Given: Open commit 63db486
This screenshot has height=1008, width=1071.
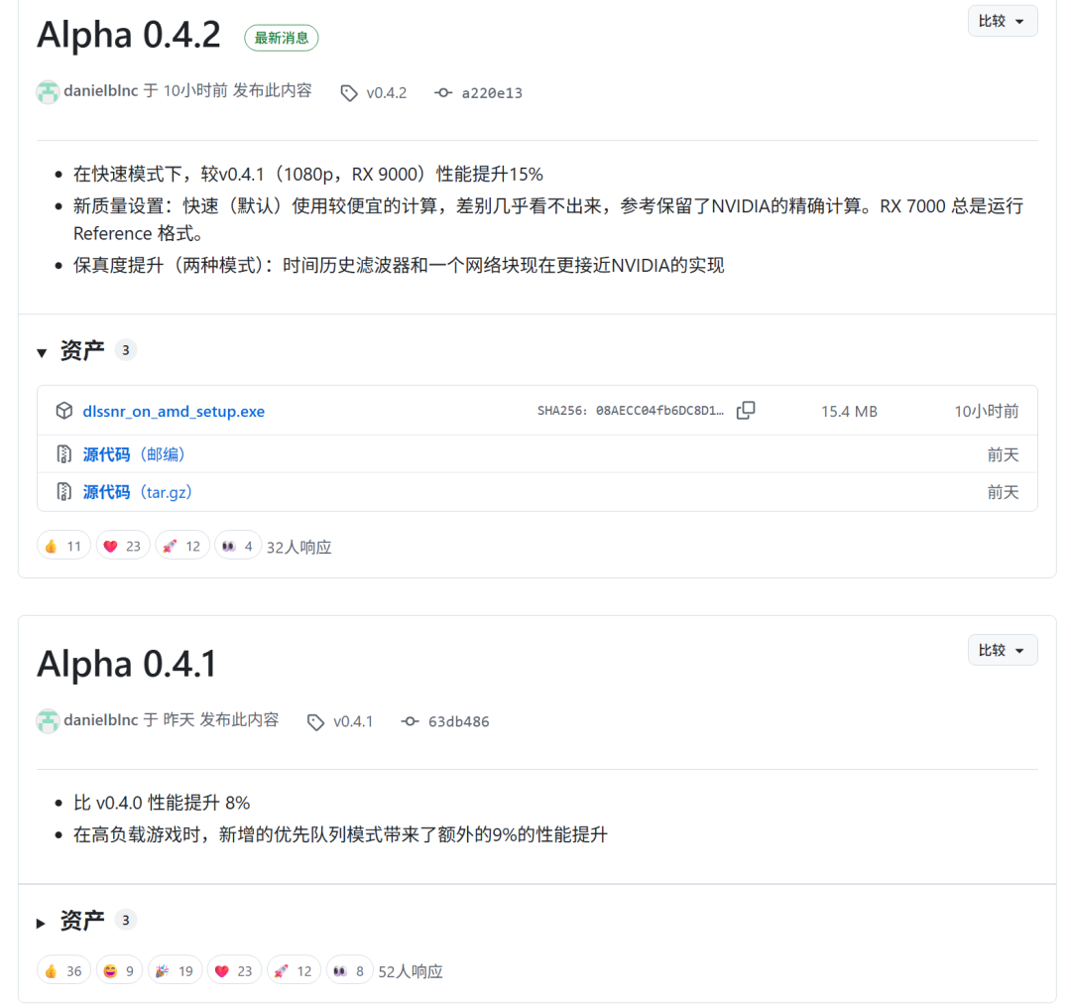Looking at the screenshot, I should pos(458,721).
